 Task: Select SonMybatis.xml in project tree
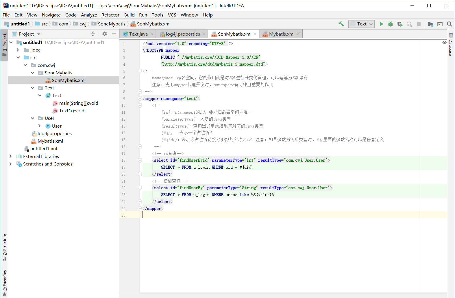(64, 80)
